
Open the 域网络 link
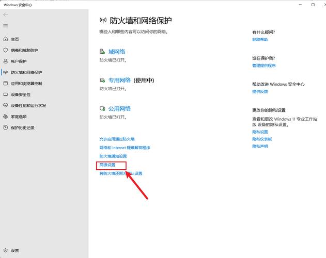(117, 52)
